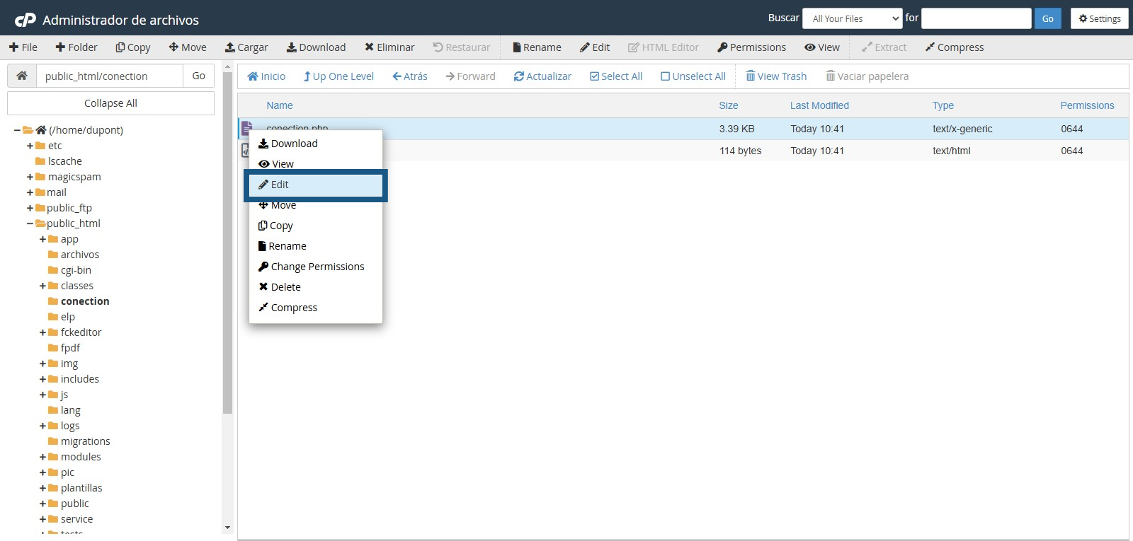Click Go beside the path field
Screen dimensions: 1133x541
[x=198, y=76]
